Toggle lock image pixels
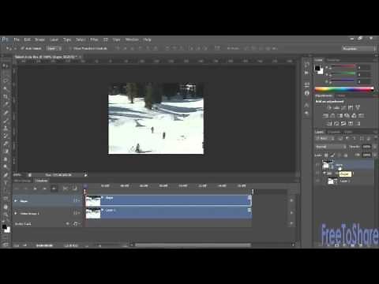 click(x=332, y=155)
